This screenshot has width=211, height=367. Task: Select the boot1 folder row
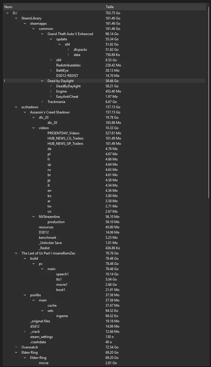104,290
